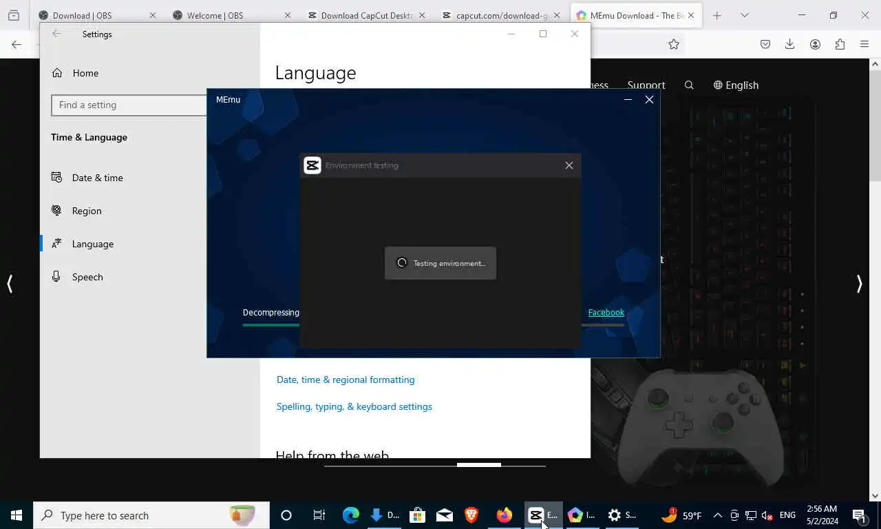Open Date, time & regional formatting link
The width and height of the screenshot is (881, 529).
[x=346, y=380]
